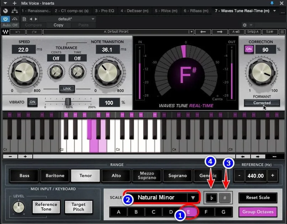Load previous Waves preset left arrow
287x224 pixels.
tap(203, 32)
